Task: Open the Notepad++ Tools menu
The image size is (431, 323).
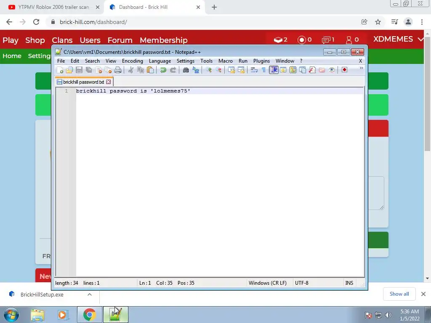Action: pos(206,61)
